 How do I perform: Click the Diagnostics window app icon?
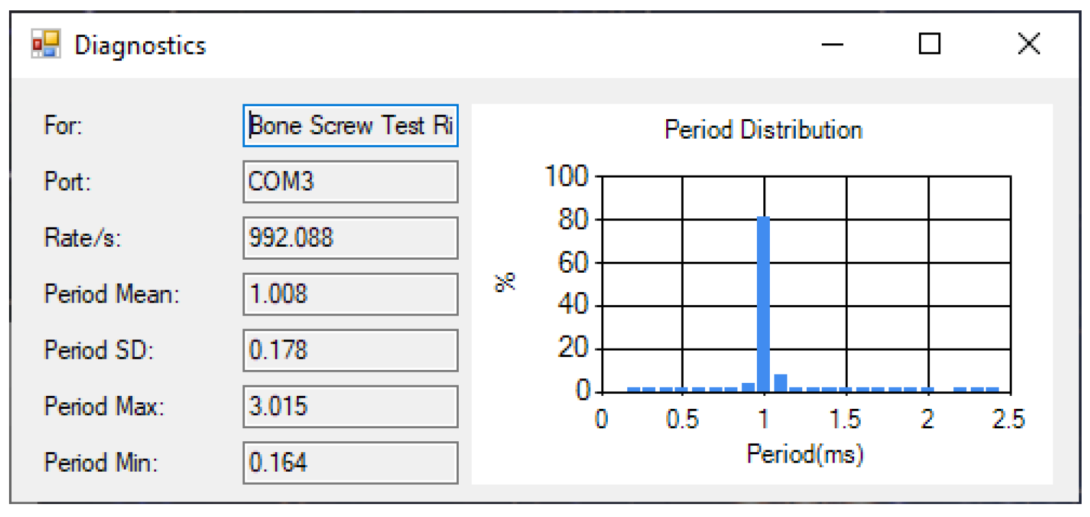click(x=46, y=44)
